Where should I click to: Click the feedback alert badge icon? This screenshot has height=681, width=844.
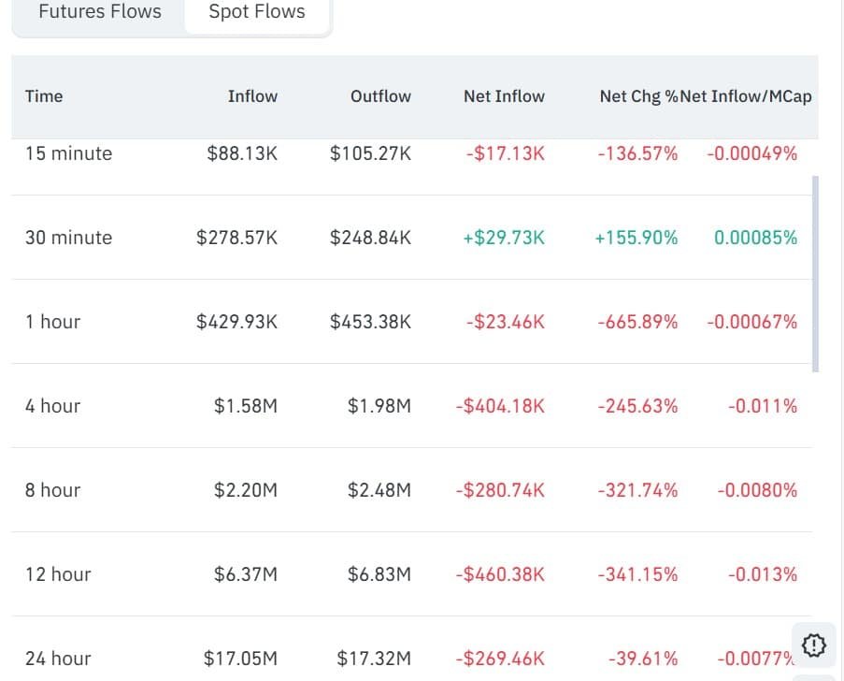[x=814, y=645]
